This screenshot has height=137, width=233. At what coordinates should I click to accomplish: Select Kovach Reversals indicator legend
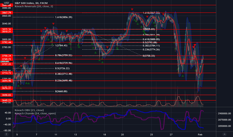coord(34,6)
